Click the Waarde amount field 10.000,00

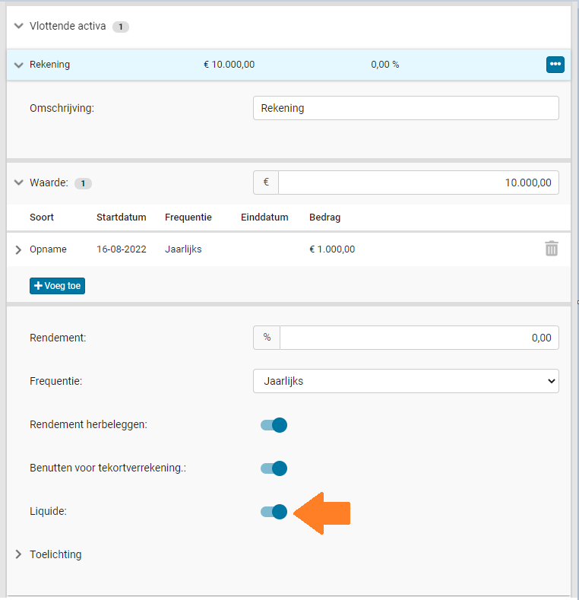pyautogui.click(x=419, y=183)
